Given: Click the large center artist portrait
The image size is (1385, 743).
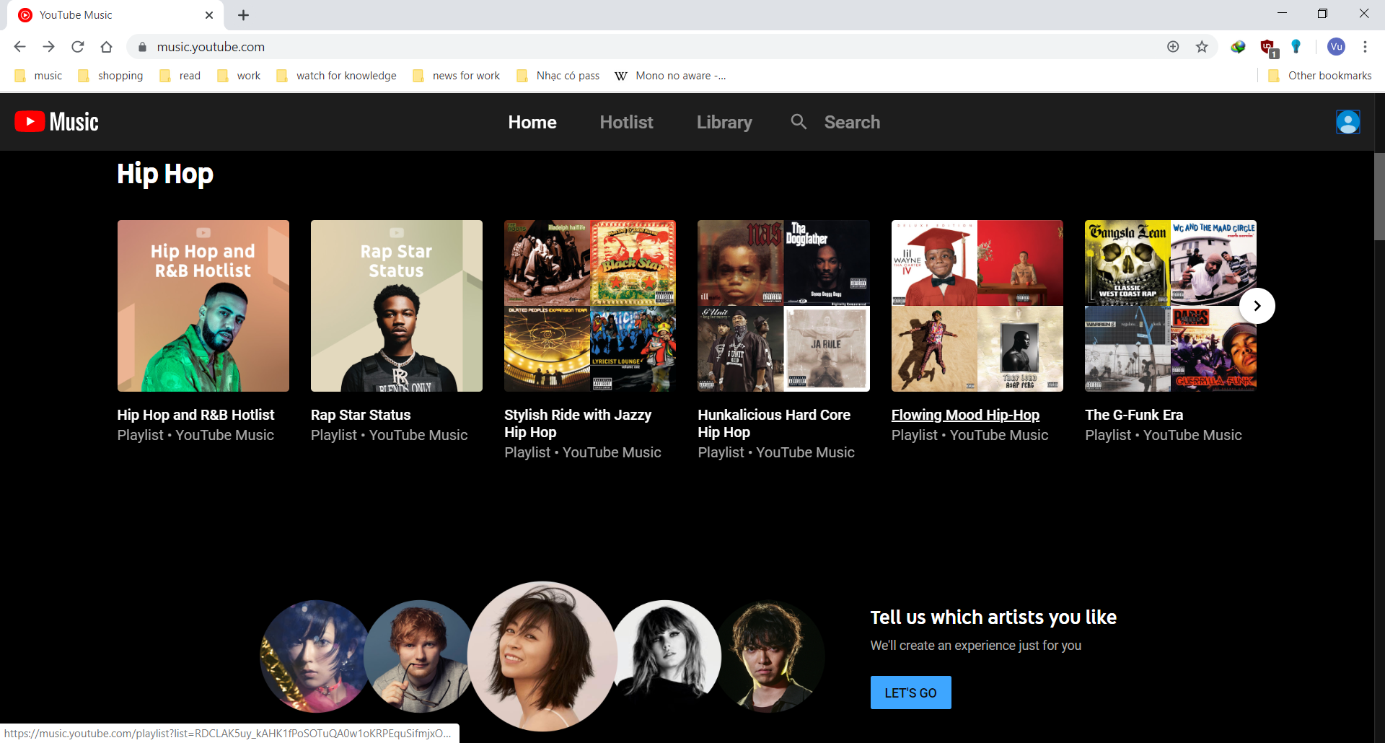Looking at the screenshot, I should [x=542, y=656].
